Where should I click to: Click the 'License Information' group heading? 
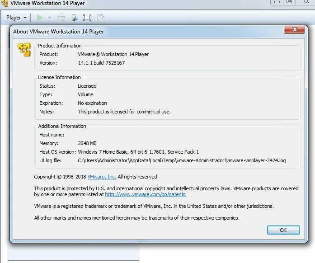(x=59, y=77)
